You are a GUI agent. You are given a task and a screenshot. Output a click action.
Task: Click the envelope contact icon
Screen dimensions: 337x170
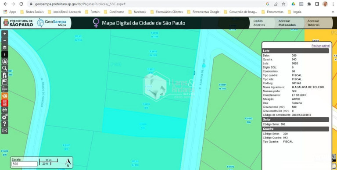[x=4, y=131]
